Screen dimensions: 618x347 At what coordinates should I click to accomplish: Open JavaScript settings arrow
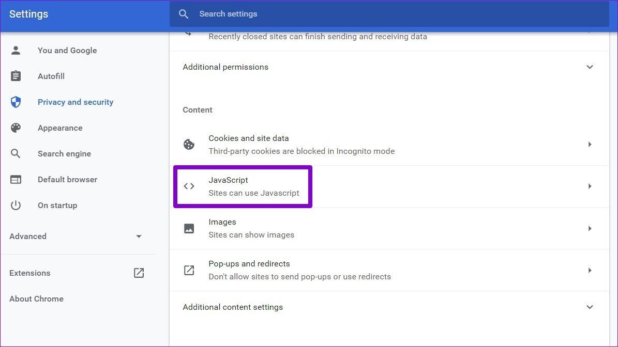pos(590,186)
